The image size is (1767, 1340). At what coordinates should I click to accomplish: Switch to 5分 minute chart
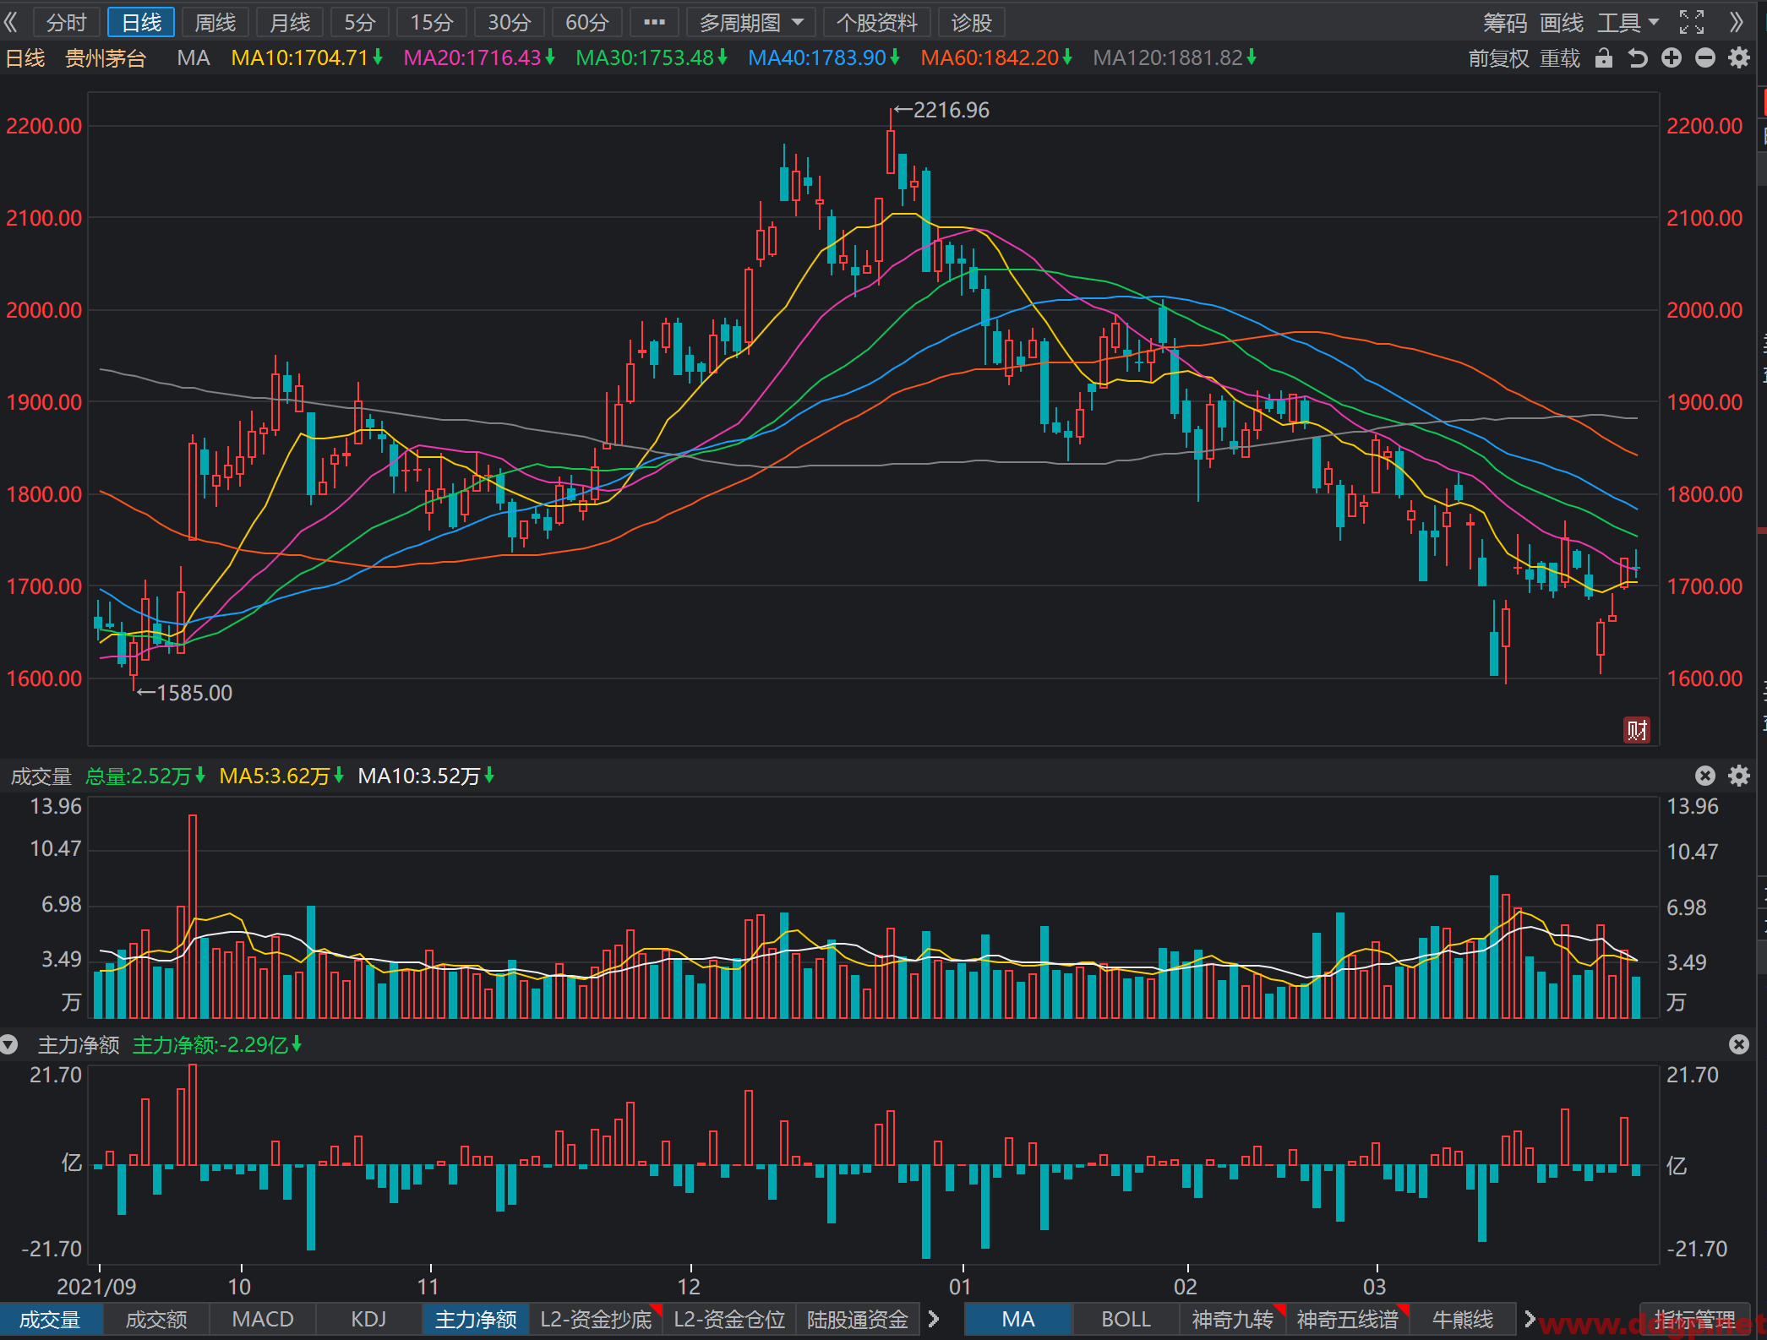360,23
